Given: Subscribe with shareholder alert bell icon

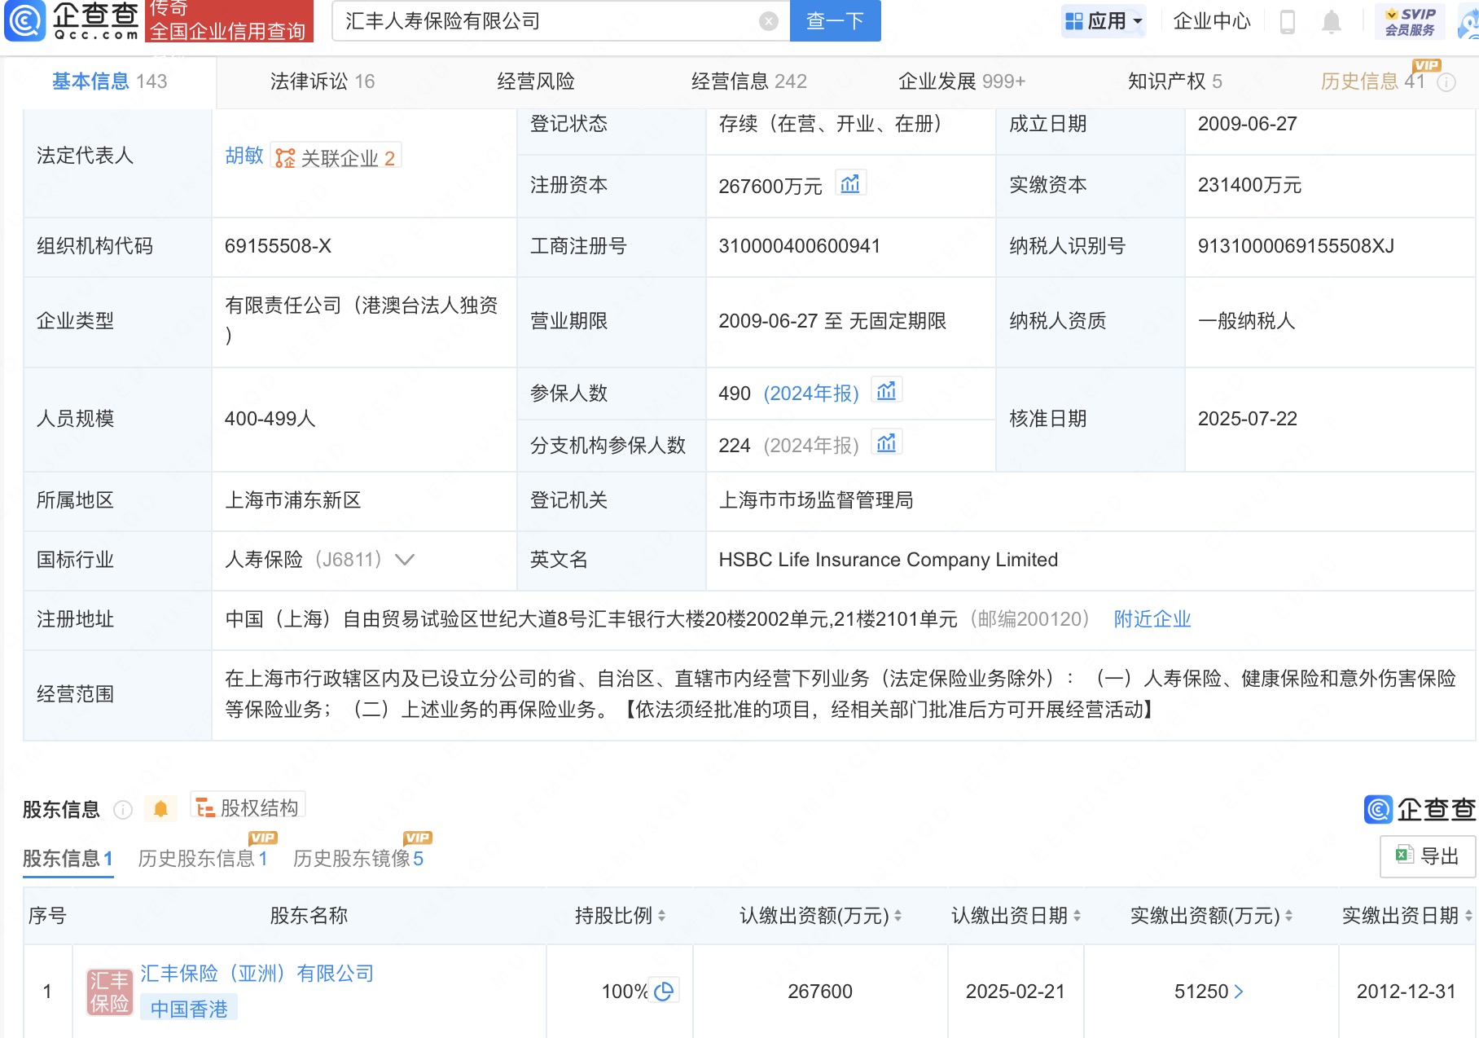Looking at the screenshot, I should (160, 809).
